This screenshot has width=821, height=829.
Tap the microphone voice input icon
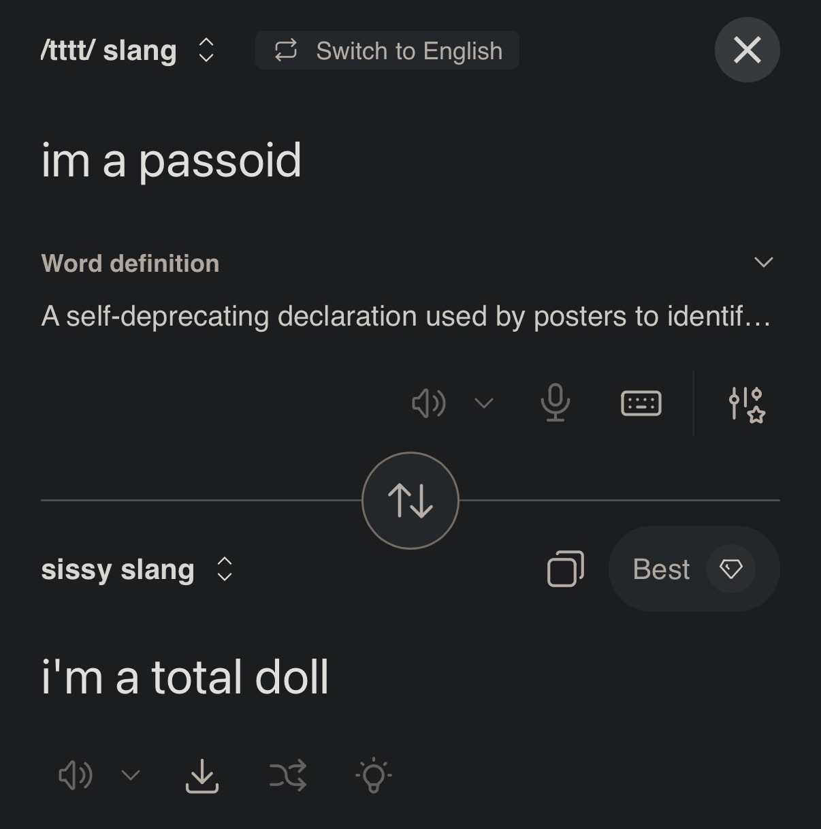[555, 403]
